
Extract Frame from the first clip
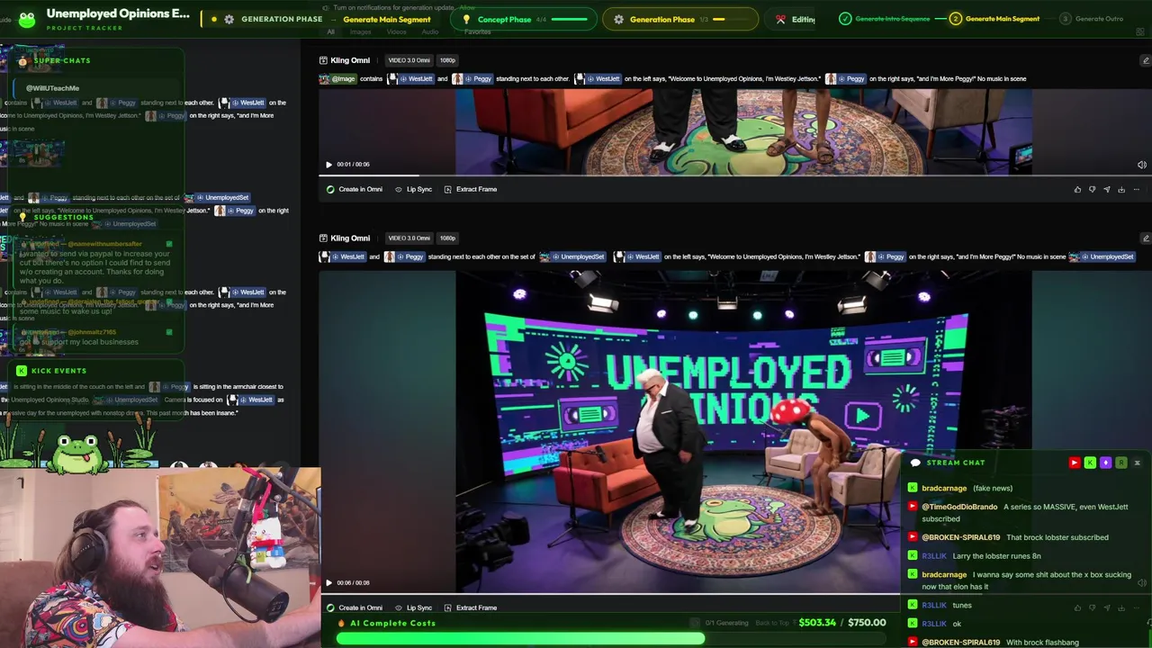pyautogui.click(x=470, y=190)
